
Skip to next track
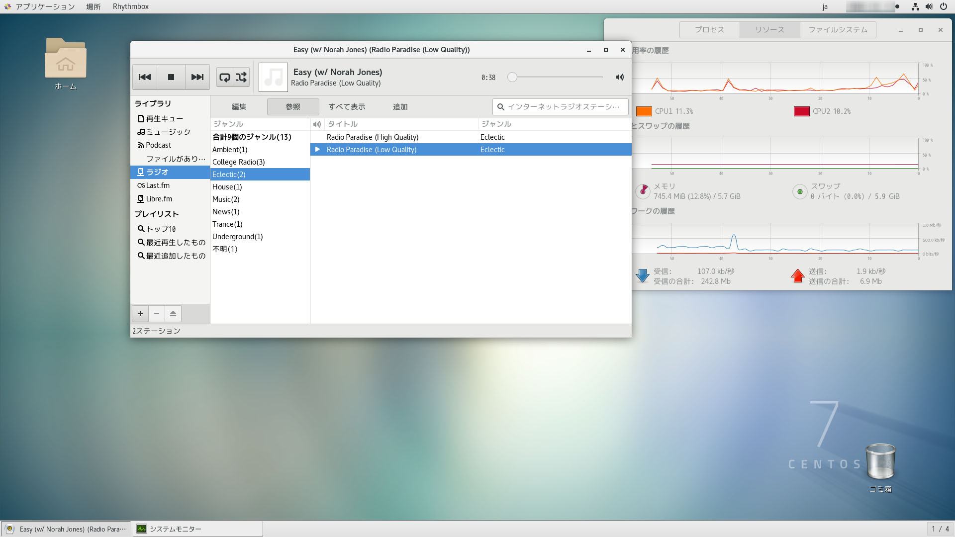(197, 77)
